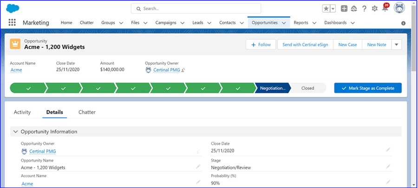Open Global Actions plus icon
Viewport: 418px width, 188px height.
344,8
